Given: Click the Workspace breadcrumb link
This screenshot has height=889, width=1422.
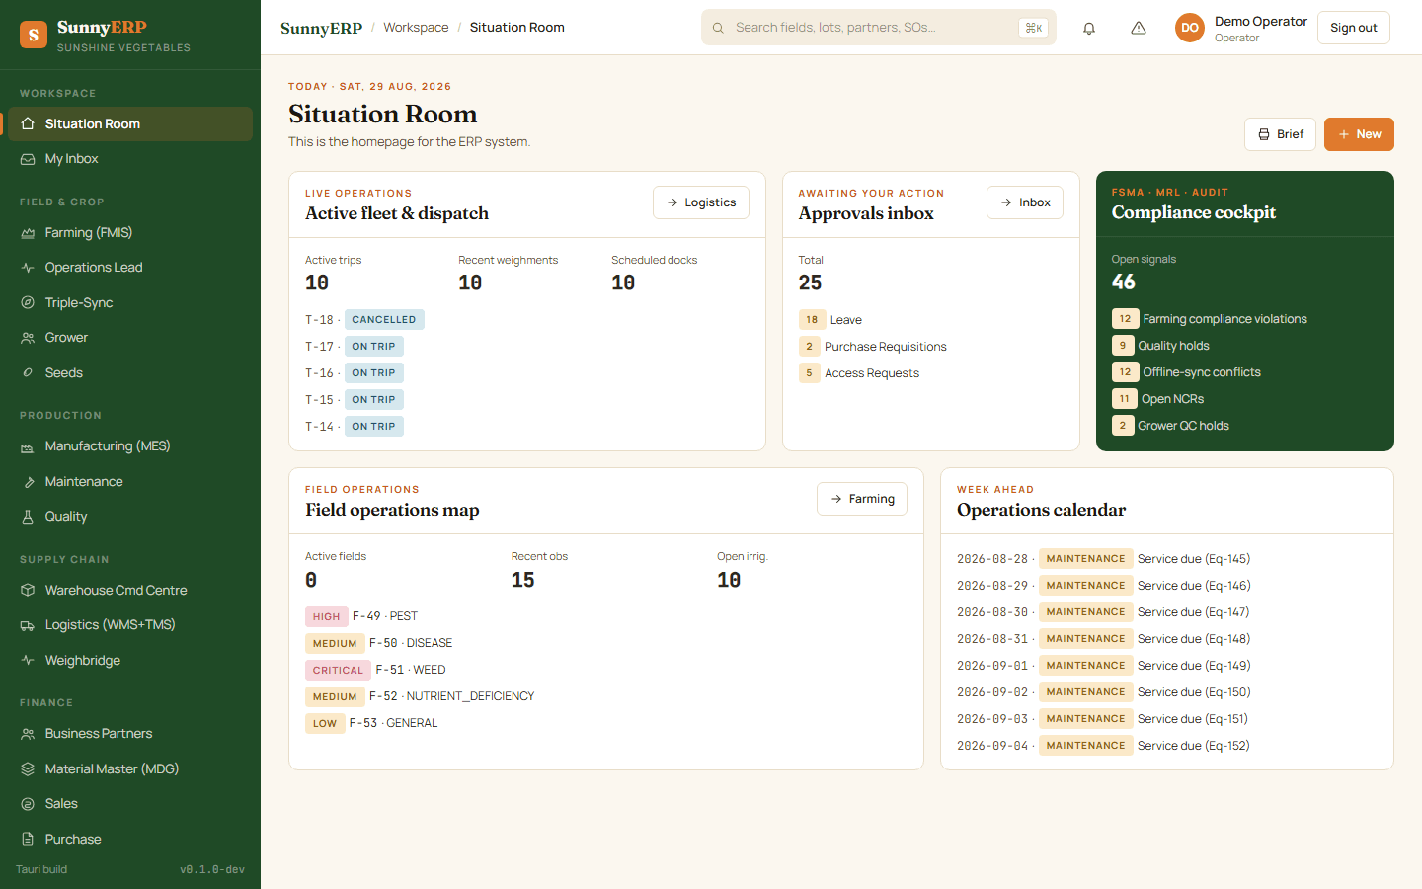Looking at the screenshot, I should pos(416,28).
